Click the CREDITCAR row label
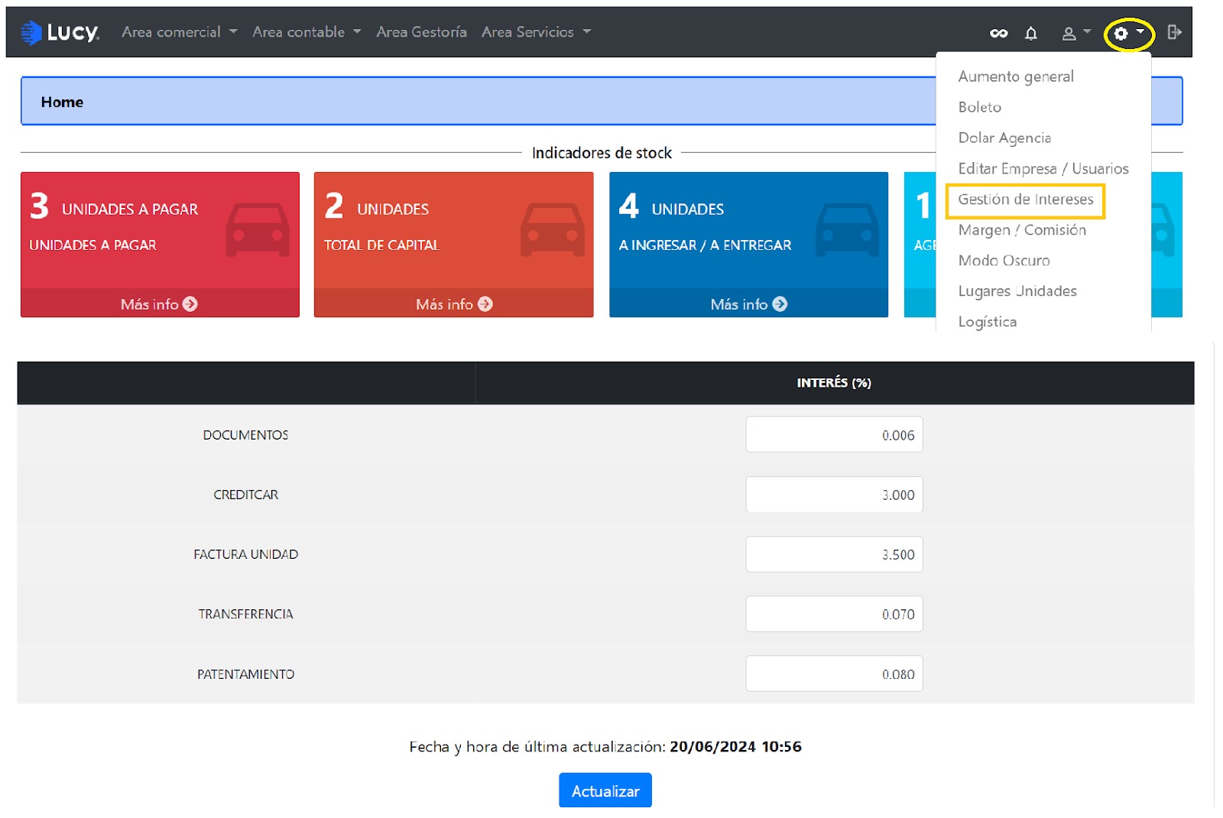Viewport: 1223px width, 818px height. click(x=245, y=495)
